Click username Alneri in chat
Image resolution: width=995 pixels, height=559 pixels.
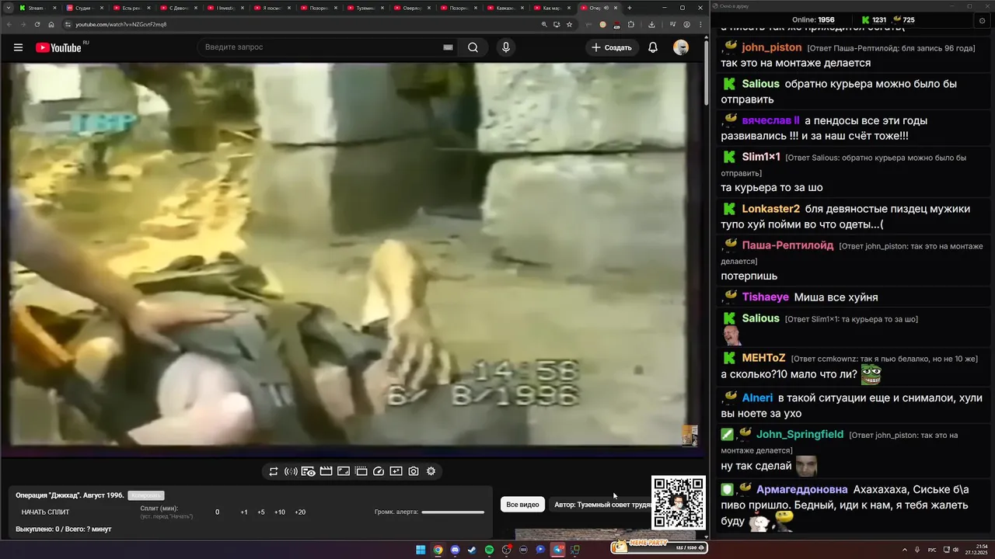click(x=758, y=398)
